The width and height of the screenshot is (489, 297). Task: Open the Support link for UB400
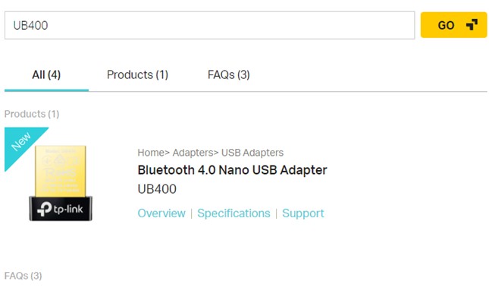[303, 213]
